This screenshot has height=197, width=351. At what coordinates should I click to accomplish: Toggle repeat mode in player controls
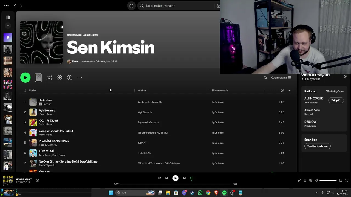pyautogui.click(x=192, y=178)
